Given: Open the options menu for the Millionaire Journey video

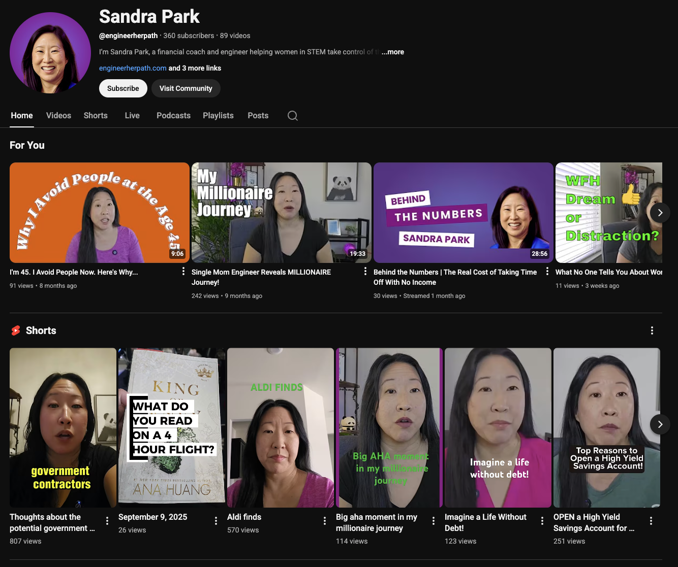Looking at the screenshot, I should tap(365, 271).
